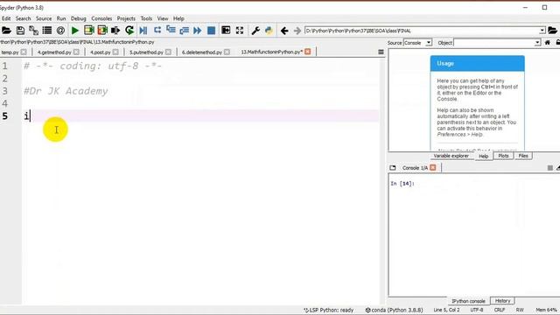Click browse tabs icon beside Console 1/A
This screenshot has width=560, height=315.
coord(393,167)
